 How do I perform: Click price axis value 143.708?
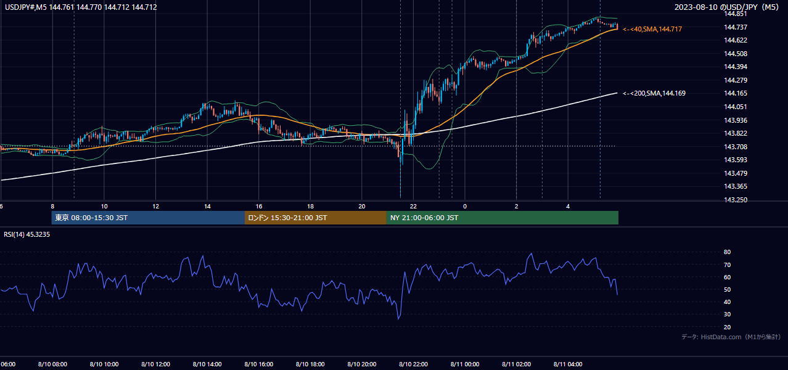coord(735,147)
